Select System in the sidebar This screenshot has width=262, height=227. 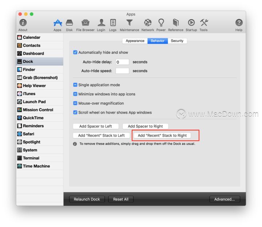coord(40,150)
